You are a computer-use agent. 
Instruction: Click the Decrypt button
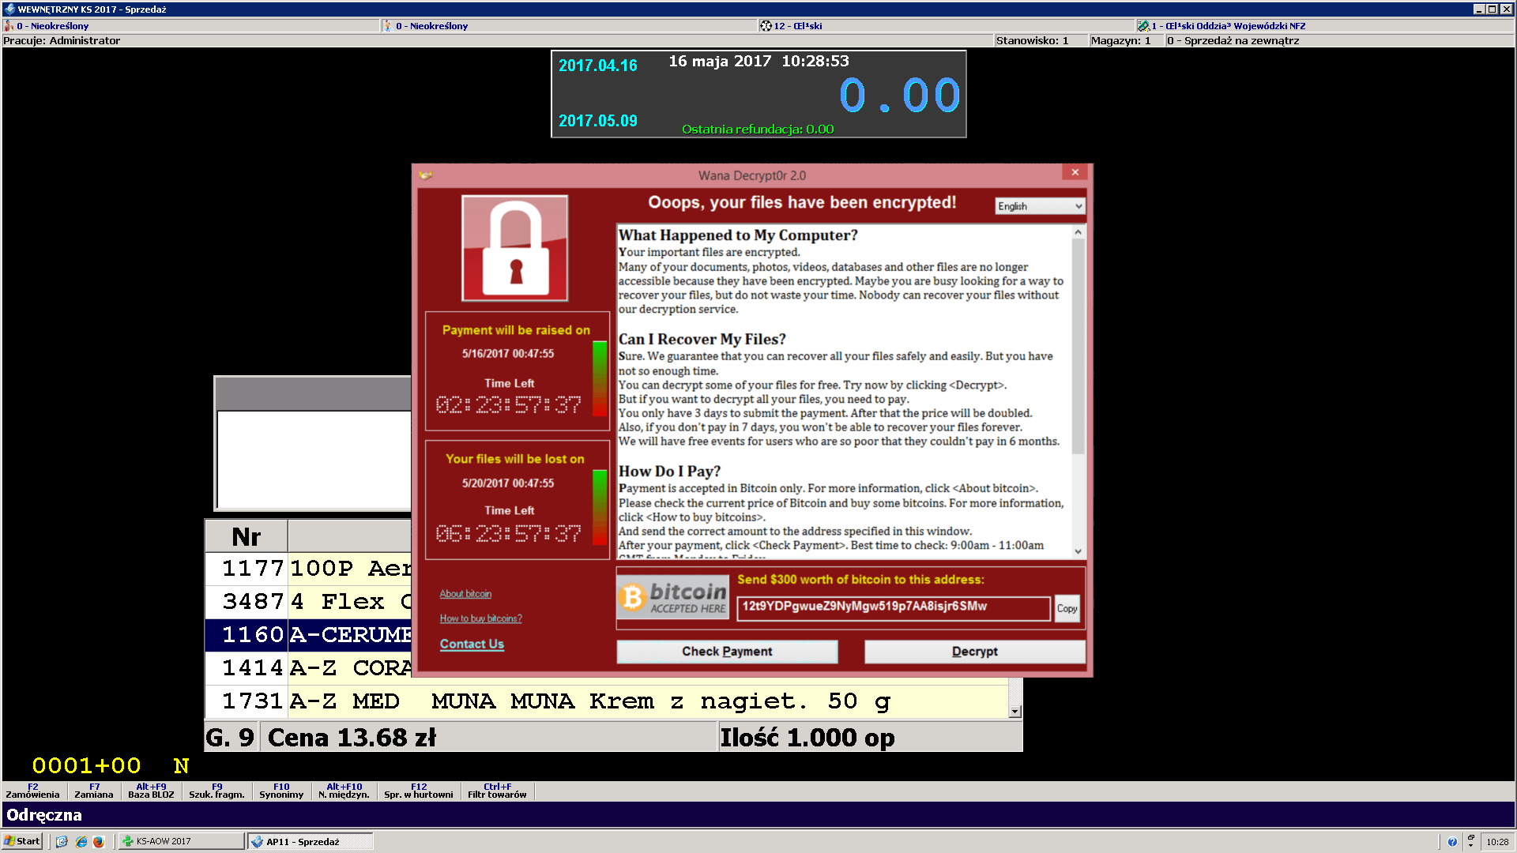975,652
